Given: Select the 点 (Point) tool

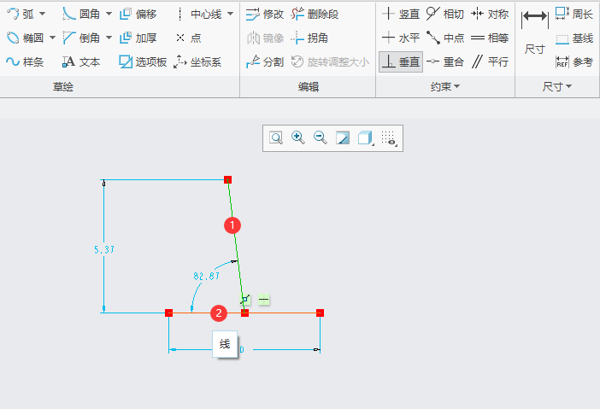Looking at the screenshot, I should pyautogui.click(x=189, y=38).
